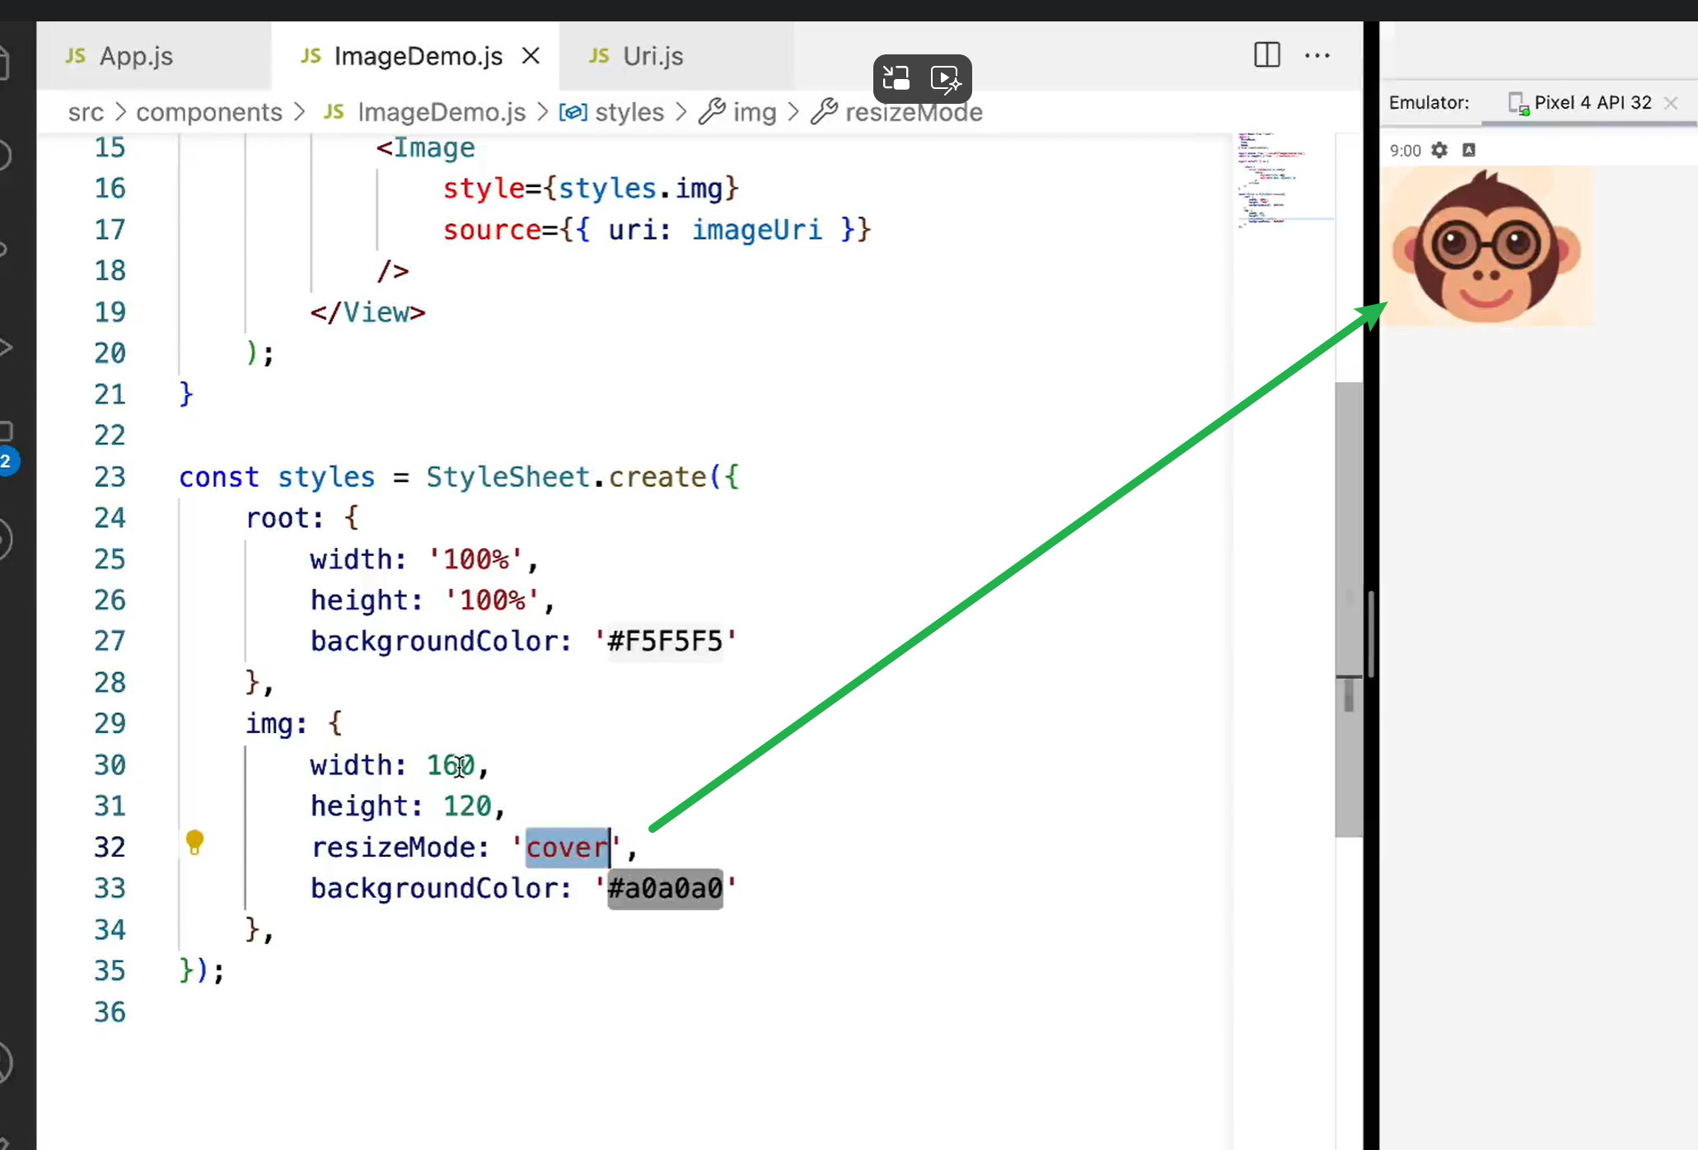Image resolution: width=1698 pixels, height=1150 pixels.
Task: Select the 'styles' breadcrumb symbol
Action: point(611,112)
